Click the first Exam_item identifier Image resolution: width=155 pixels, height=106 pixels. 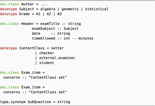click(x=31, y=73)
